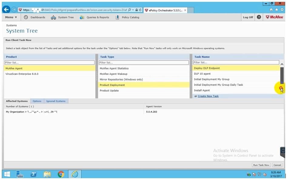Open the System Tree icon
The width and height of the screenshot is (287, 180).
53,17
